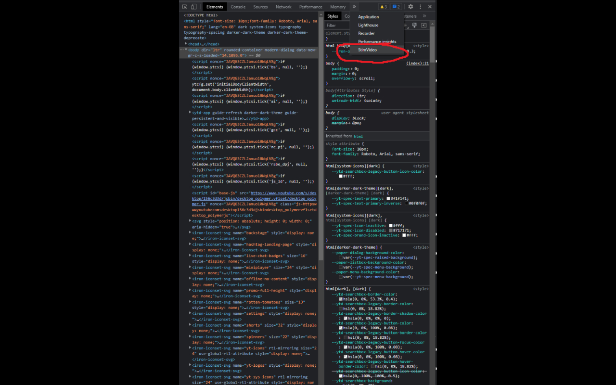Expand the iron-iconset-svg promo-full-height node

tap(190, 290)
